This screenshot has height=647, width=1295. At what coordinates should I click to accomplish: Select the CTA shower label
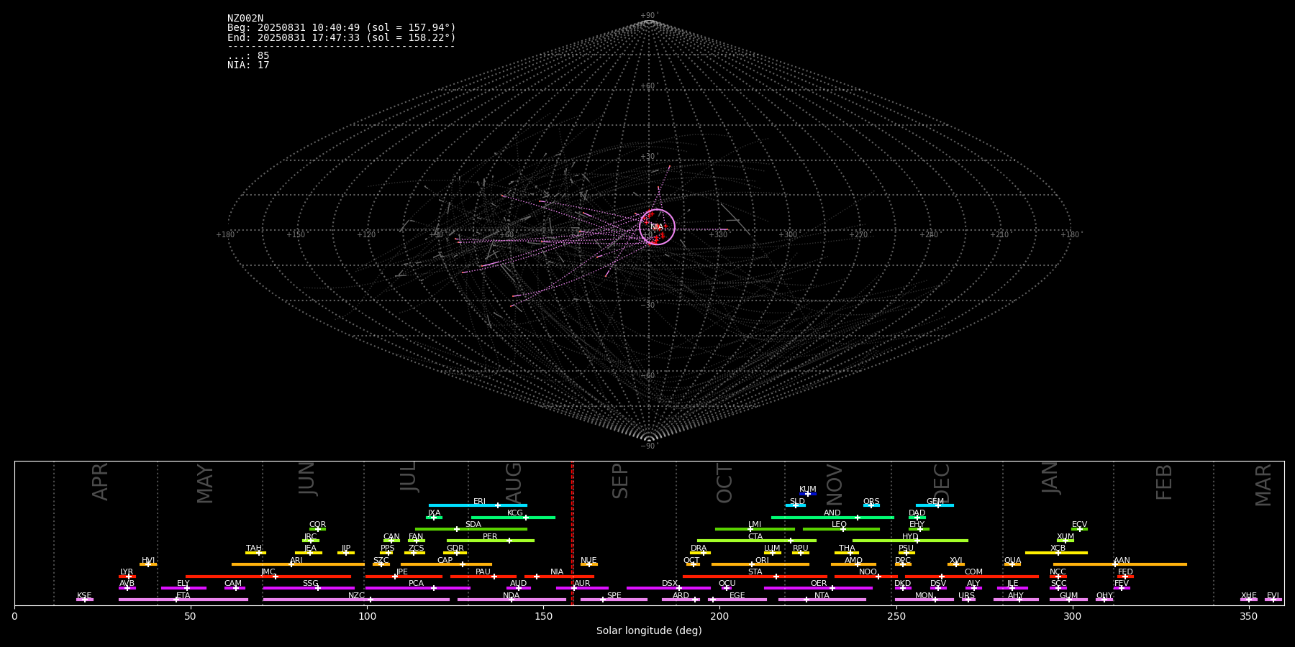point(755,537)
